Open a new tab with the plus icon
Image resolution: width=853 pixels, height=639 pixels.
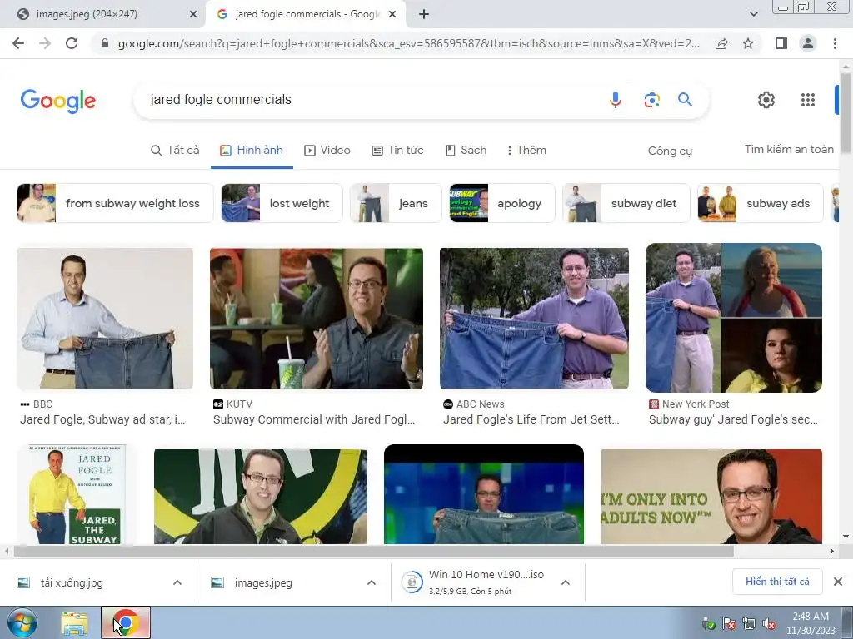click(424, 15)
